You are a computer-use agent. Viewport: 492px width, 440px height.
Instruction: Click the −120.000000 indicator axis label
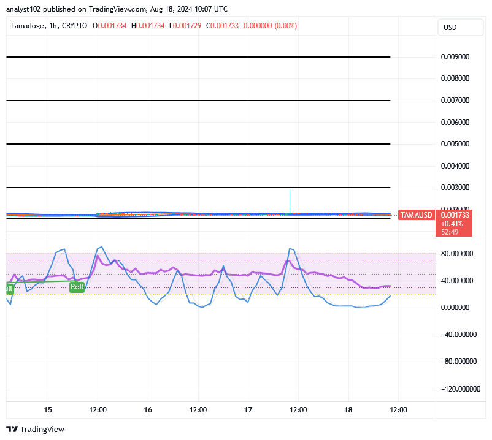click(x=461, y=389)
